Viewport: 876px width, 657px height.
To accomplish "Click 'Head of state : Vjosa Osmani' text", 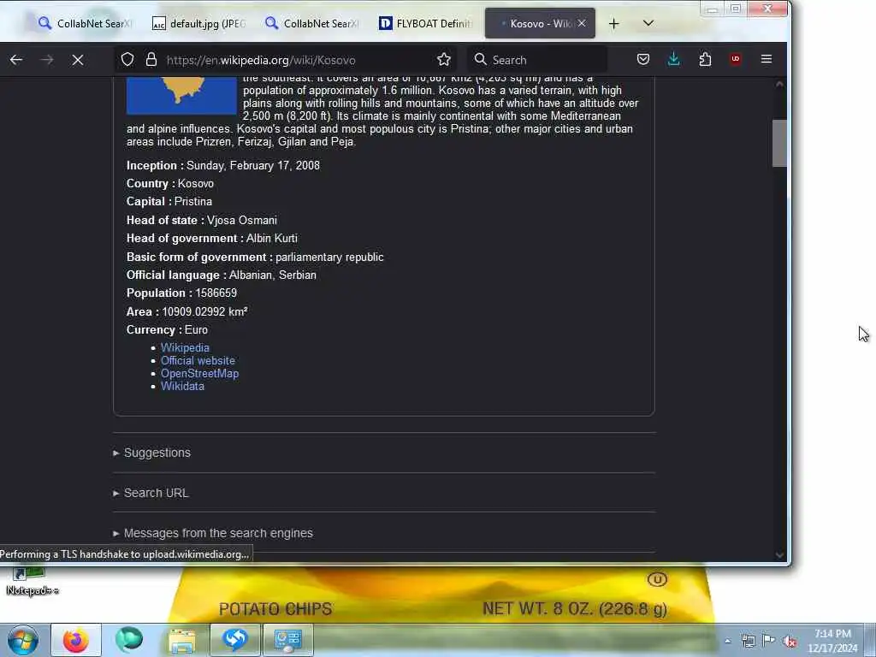I will (202, 220).
